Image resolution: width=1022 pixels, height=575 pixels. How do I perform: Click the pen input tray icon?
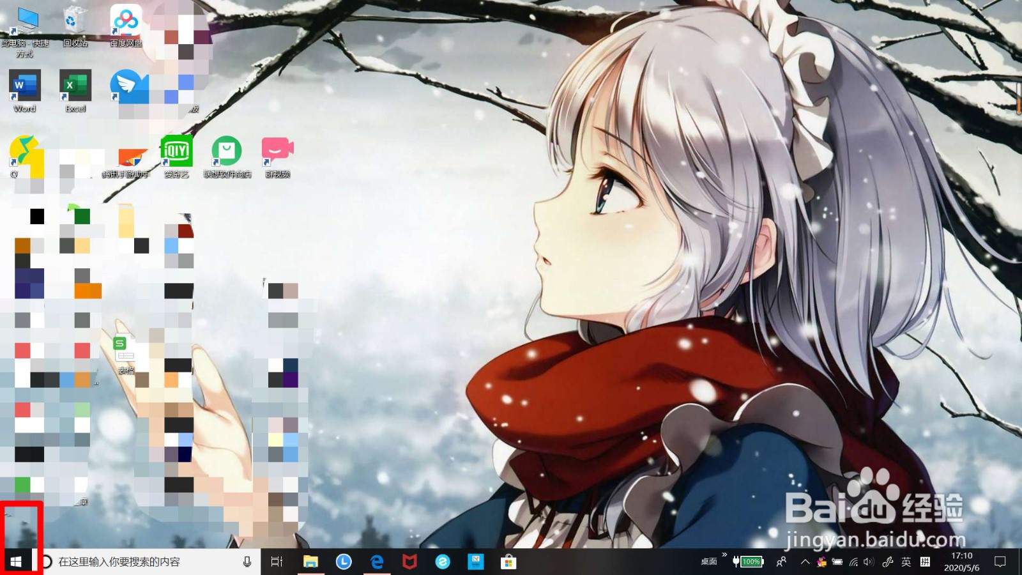[888, 562]
